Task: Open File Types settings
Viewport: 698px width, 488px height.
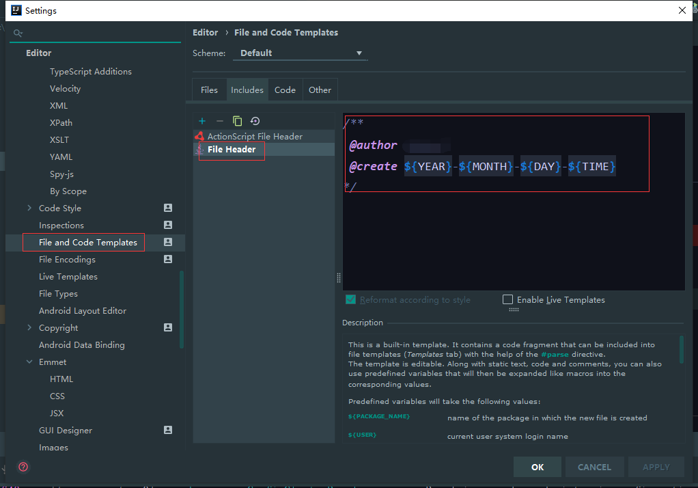Action: pos(58,293)
